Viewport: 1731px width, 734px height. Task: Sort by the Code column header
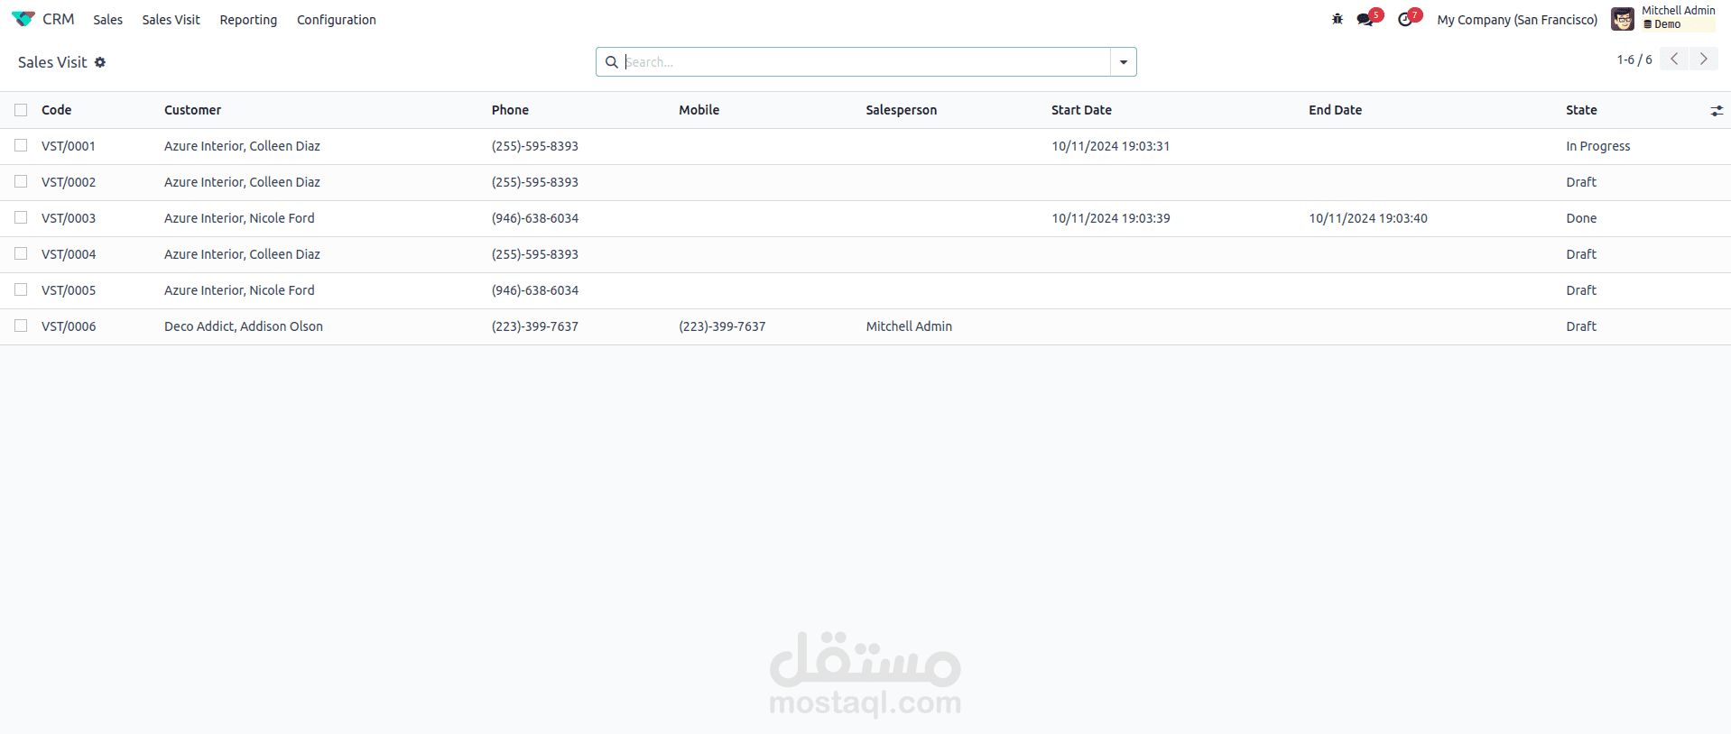[56, 110]
